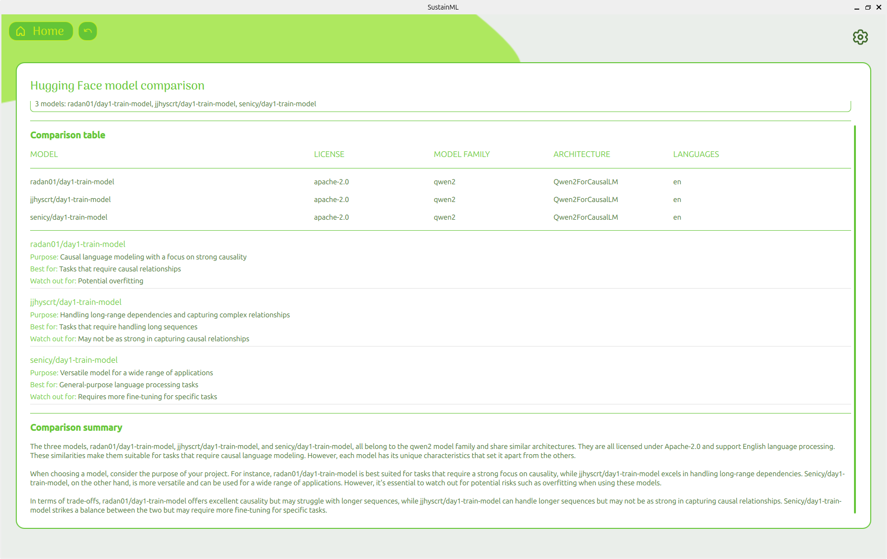Click 'Handling long-range dependencies' purpose text
The image size is (887, 559).
coord(175,315)
